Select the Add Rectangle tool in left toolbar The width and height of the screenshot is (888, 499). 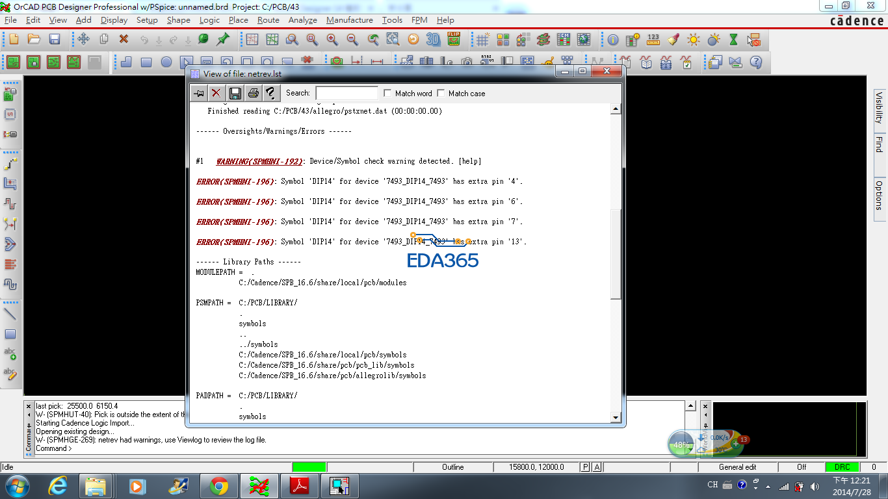[10, 334]
